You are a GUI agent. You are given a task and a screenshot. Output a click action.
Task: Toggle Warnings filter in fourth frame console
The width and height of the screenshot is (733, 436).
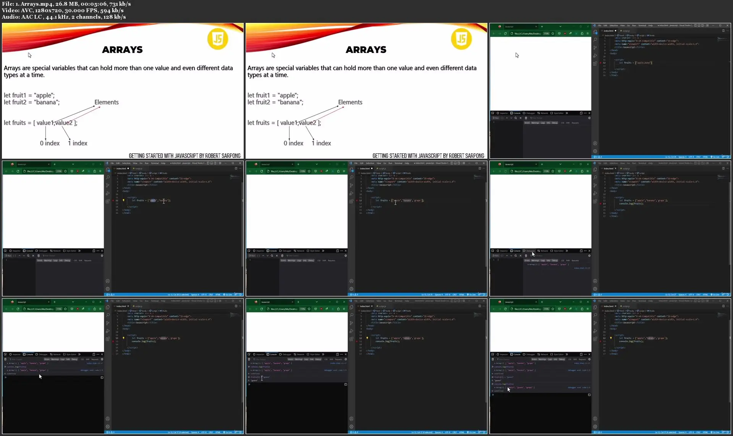(x=48, y=261)
